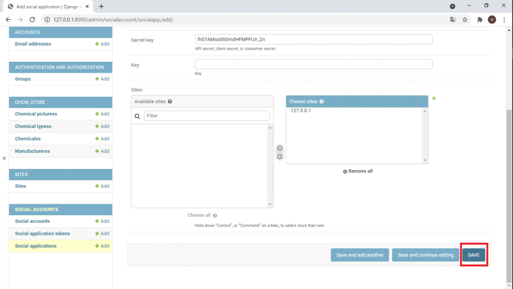
Task: Open help icon beside Chosen sites
Action: click(322, 101)
